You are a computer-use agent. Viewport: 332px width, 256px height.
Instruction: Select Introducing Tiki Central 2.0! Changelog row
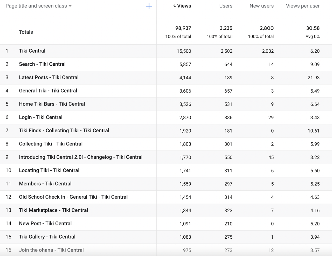click(81, 157)
